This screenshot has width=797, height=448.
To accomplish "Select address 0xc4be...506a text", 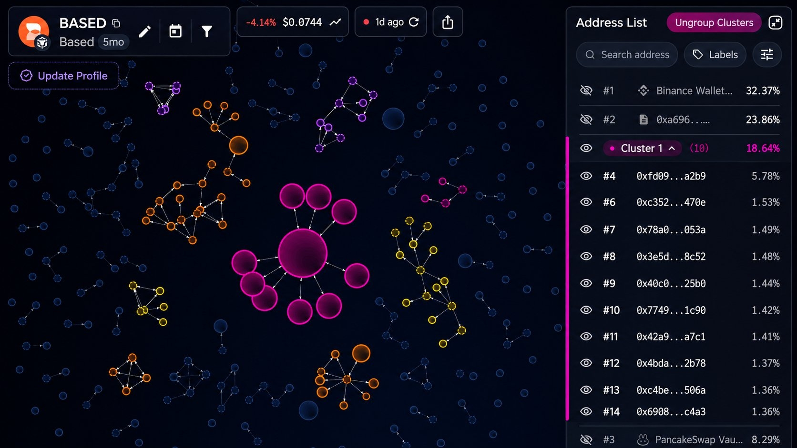I will 671,390.
